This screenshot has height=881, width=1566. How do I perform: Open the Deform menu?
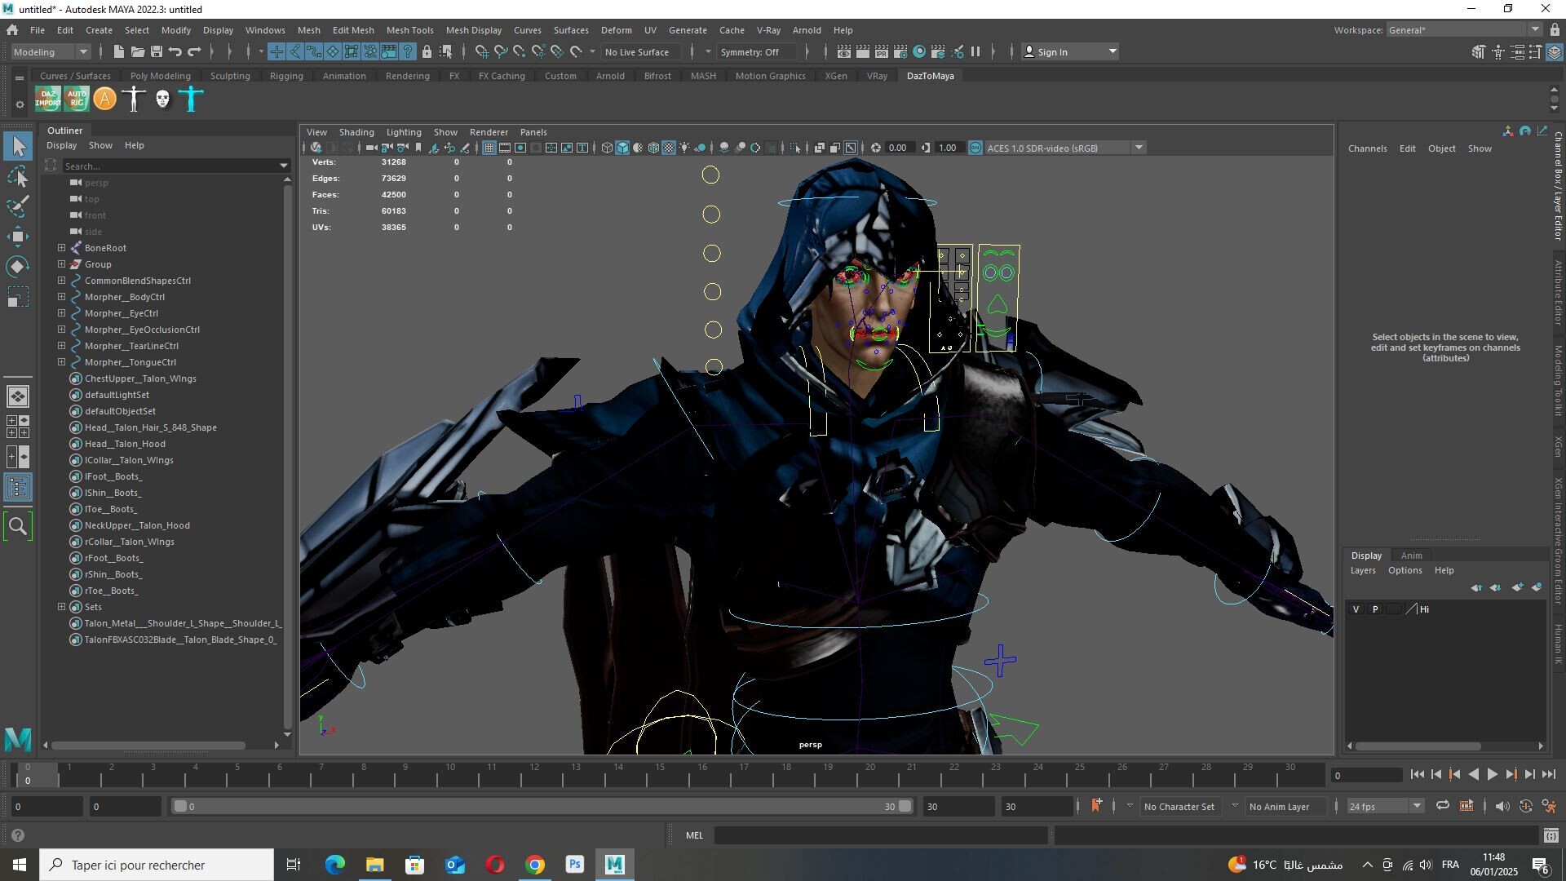616,30
